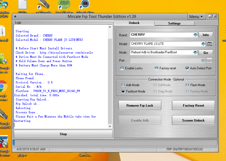Minimize the Miracle Frp Tool window
This screenshot has height=161, width=226.
click(210, 17)
